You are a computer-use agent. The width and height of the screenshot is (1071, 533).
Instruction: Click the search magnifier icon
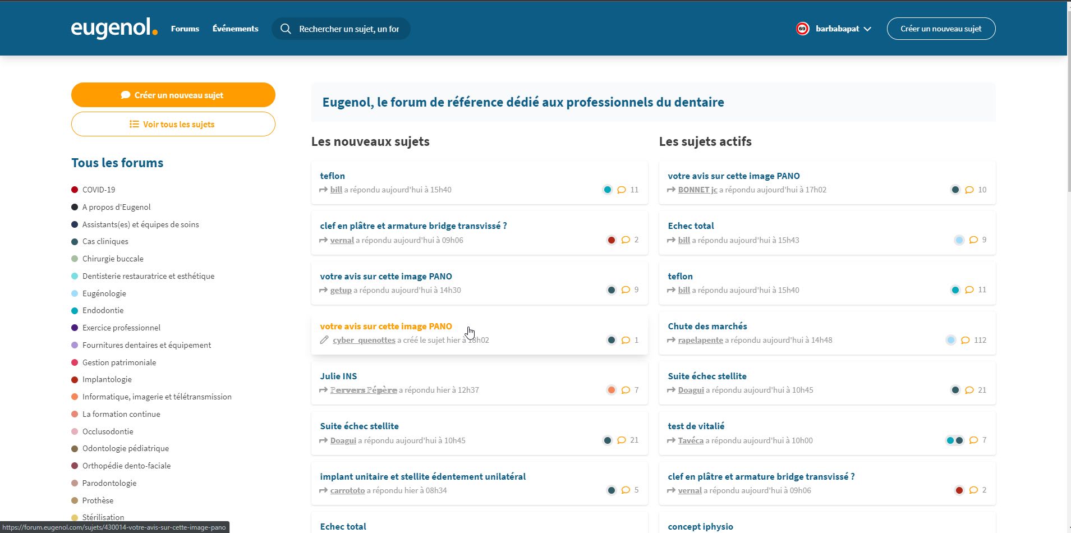[x=286, y=29]
